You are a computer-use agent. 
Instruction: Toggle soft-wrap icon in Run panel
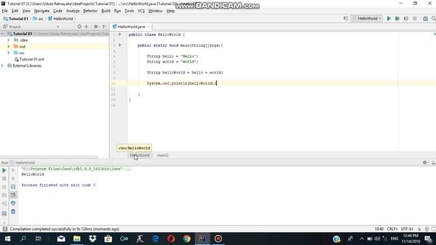(13, 187)
